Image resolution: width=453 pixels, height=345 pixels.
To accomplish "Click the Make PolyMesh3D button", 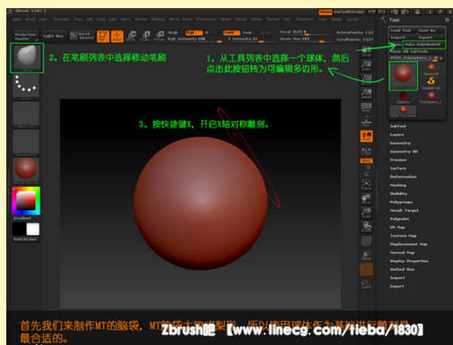I will tap(423, 44).
